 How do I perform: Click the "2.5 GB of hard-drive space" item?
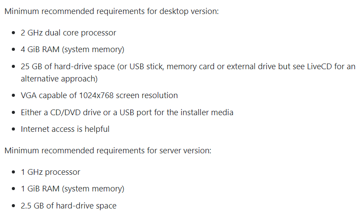pyautogui.click(x=68, y=206)
